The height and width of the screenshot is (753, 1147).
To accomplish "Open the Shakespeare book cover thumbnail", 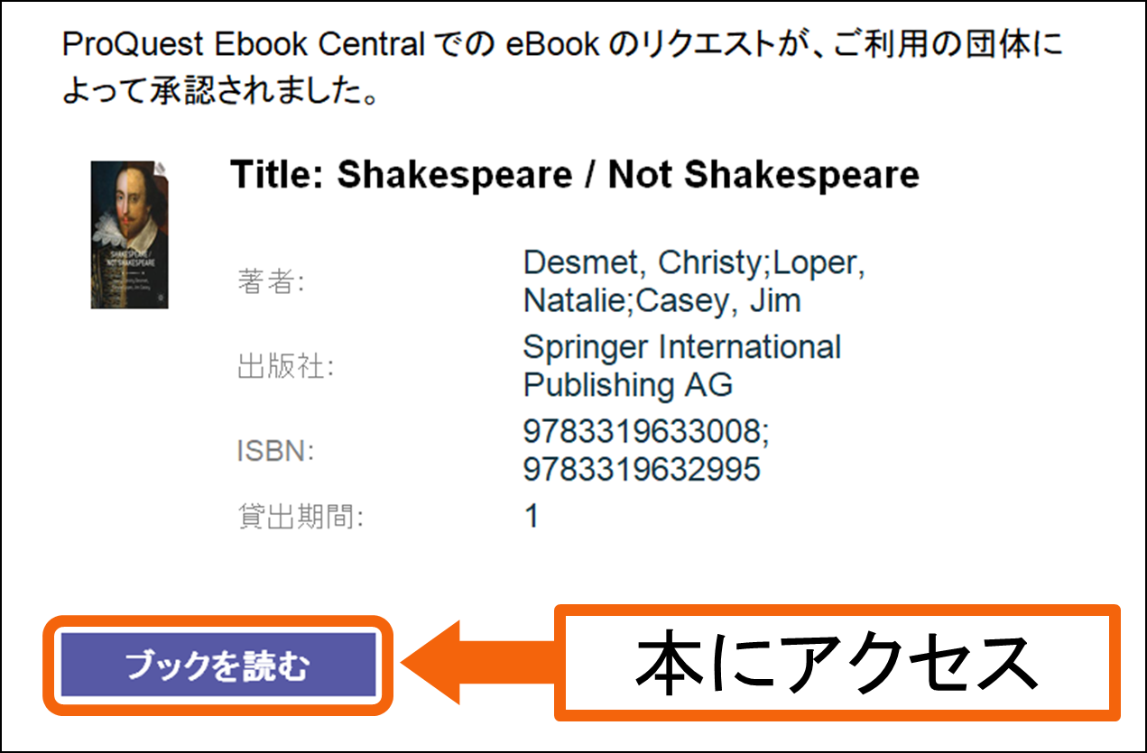I will [x=130, y=234].
